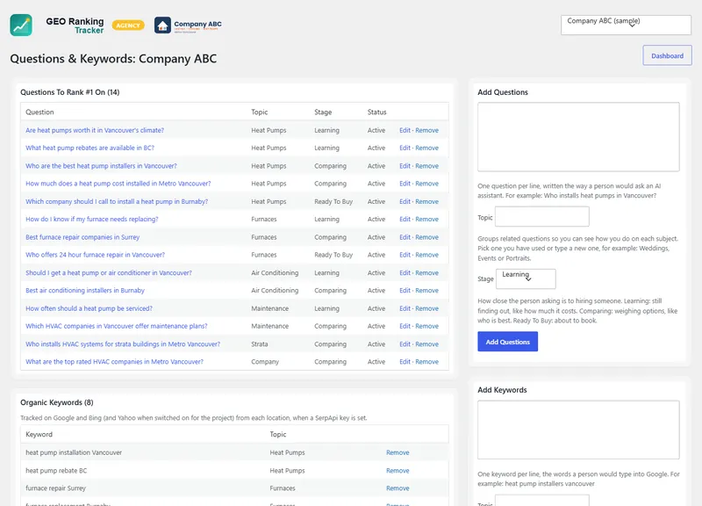Screen dimensions: 702x506
Task: Remove keyword 'furnace repair Surrey'
Action: [398, 488]
